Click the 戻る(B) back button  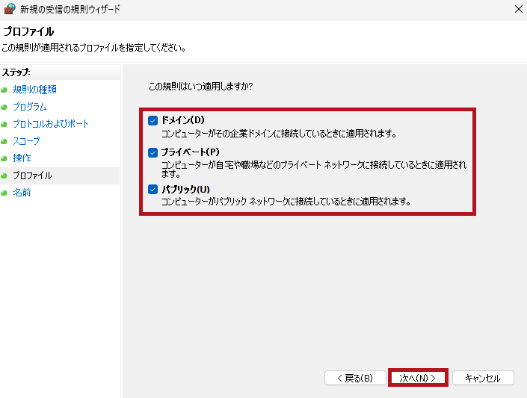tap(355, 378)
